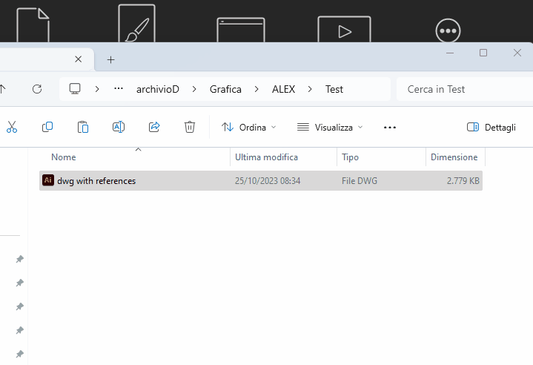The height and width of the screenshot is (365, 533).
Task: Click the File DWG type cell
Action: 360,180
